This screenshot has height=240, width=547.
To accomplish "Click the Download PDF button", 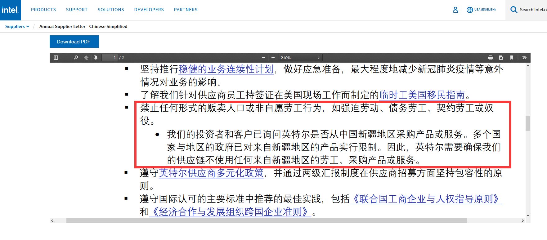I will (x=74, y=42).
